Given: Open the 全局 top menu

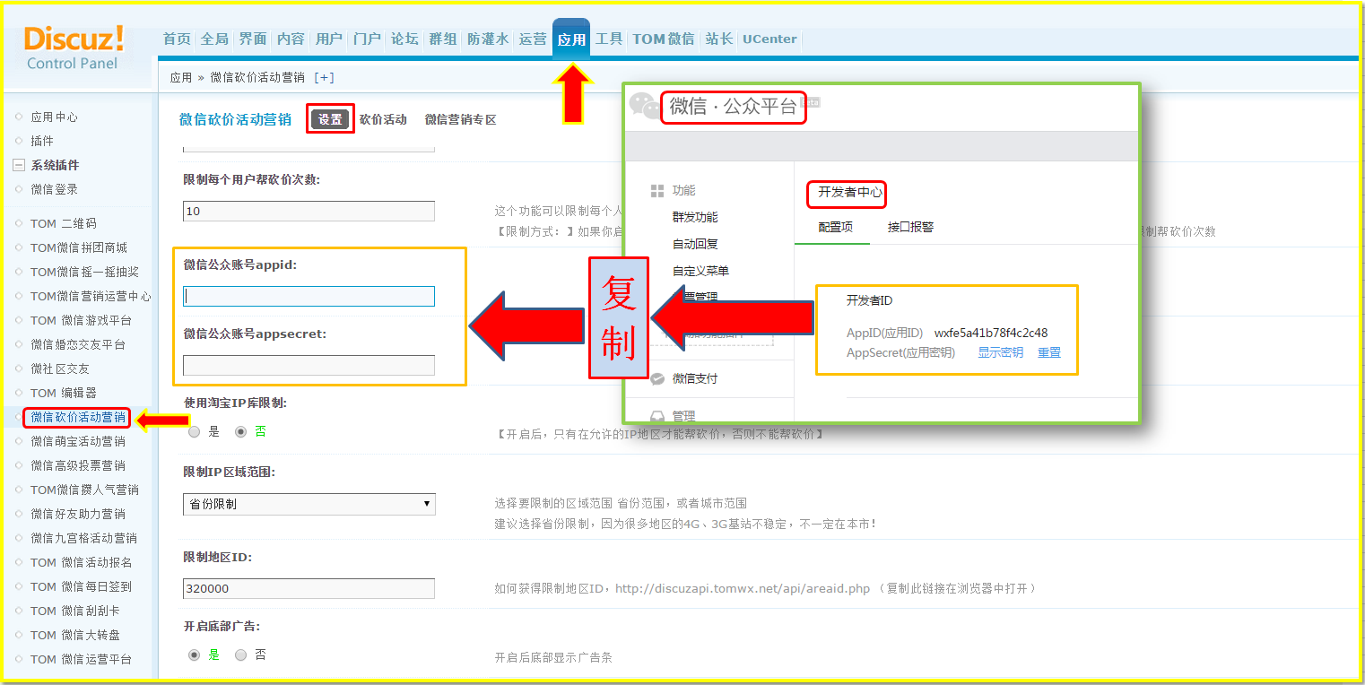Looking at the screenshot, I should coord(214,39).
